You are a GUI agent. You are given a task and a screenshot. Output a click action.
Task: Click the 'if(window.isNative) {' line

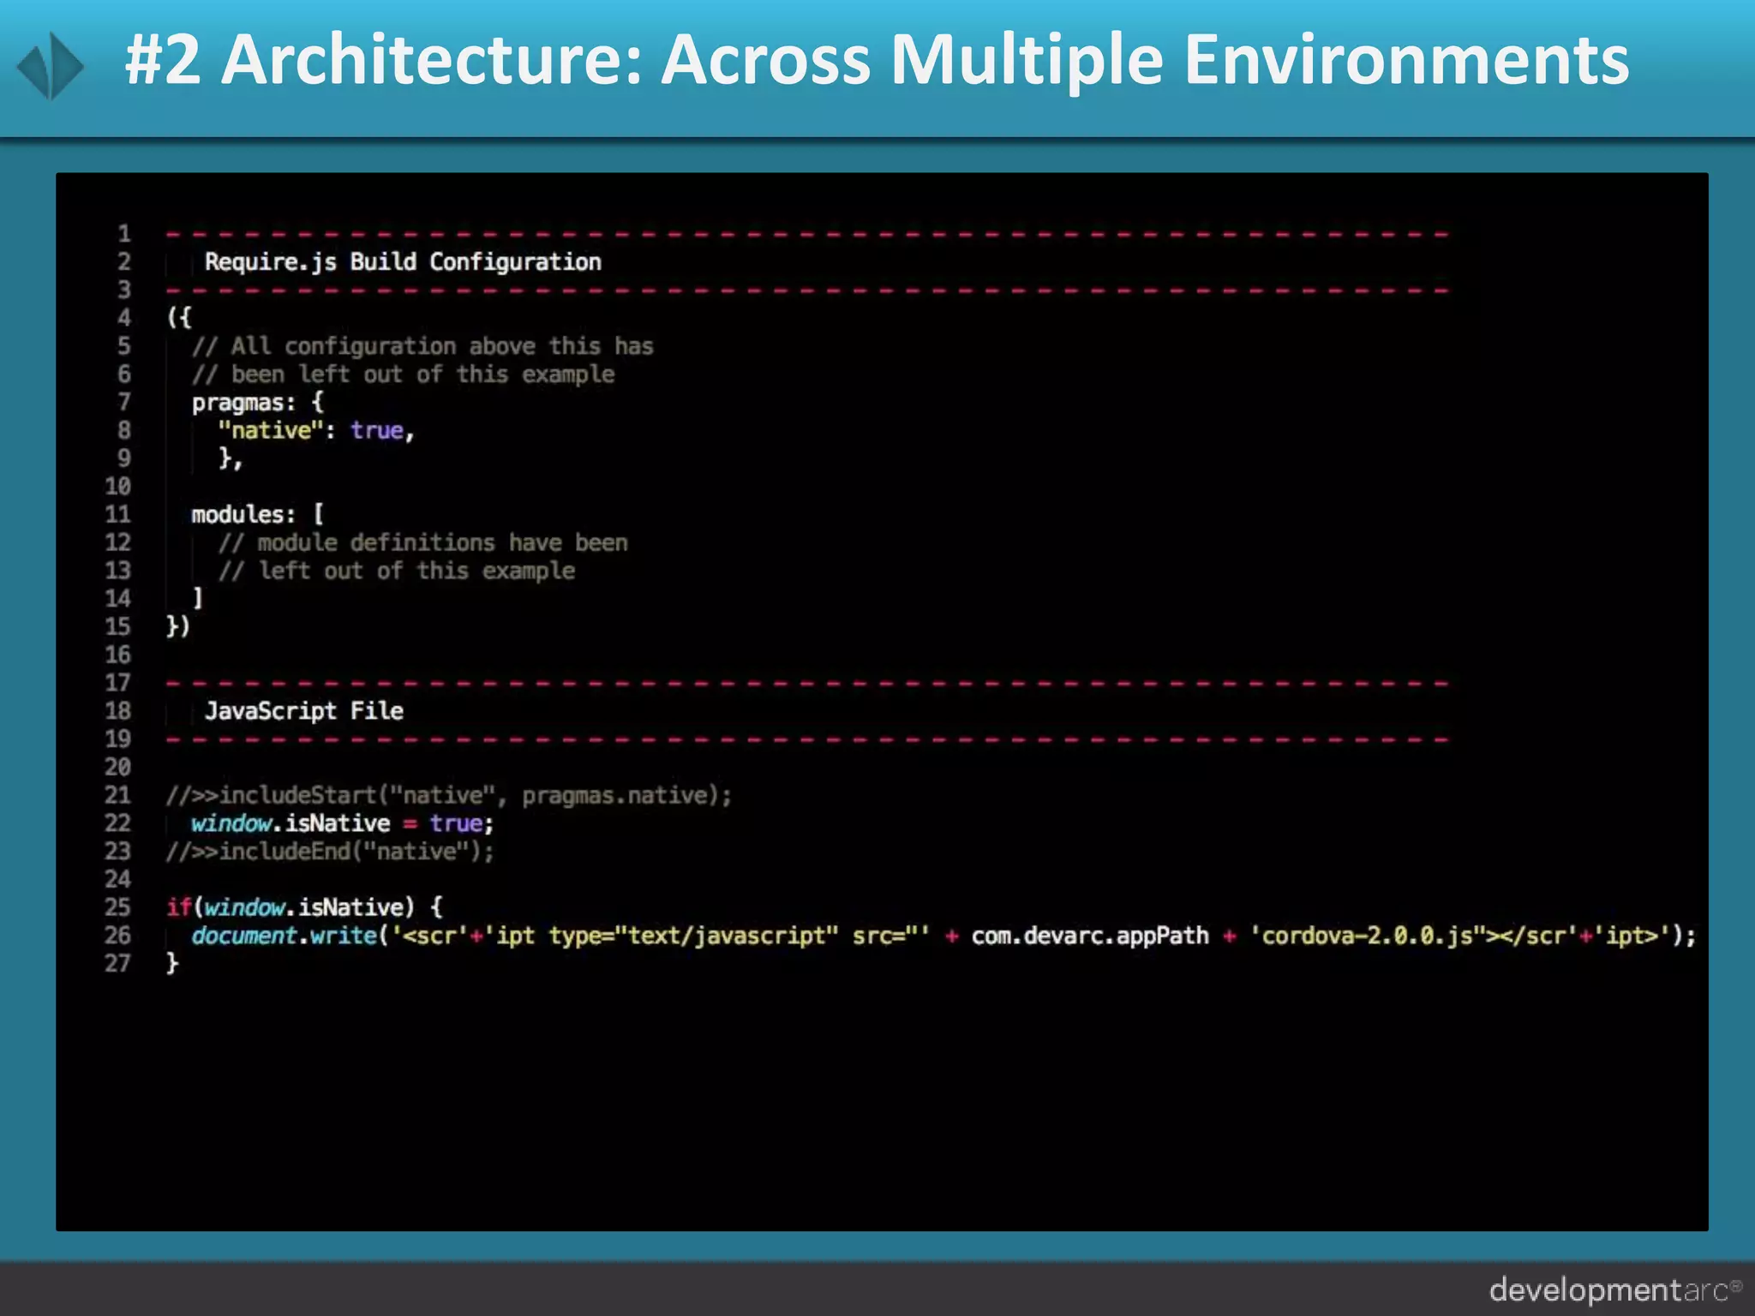[304, 907]
